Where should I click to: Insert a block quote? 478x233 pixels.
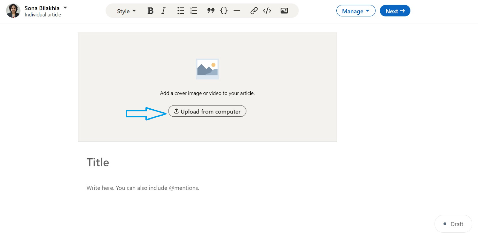[211, 11]
